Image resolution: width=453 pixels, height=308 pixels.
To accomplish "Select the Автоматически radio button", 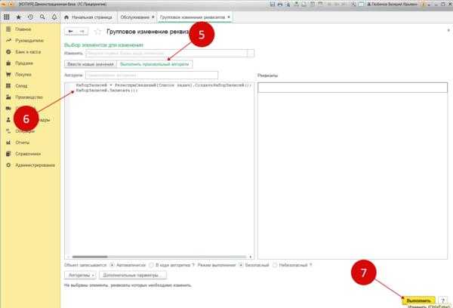I will point(112,265).
